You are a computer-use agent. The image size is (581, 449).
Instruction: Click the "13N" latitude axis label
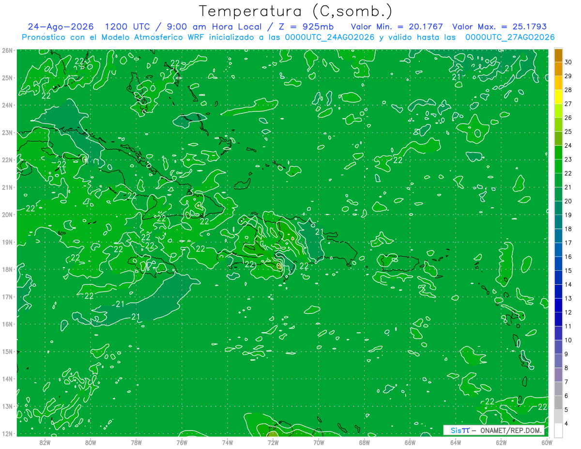tap(7, 406)
